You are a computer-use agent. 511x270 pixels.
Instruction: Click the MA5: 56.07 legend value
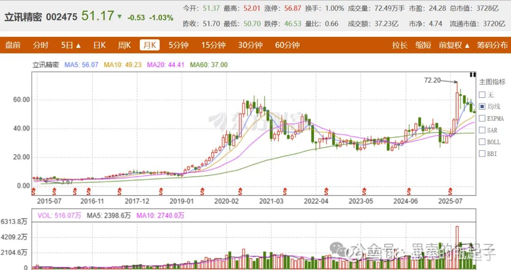pyautogui.click(x=81, y=65)
